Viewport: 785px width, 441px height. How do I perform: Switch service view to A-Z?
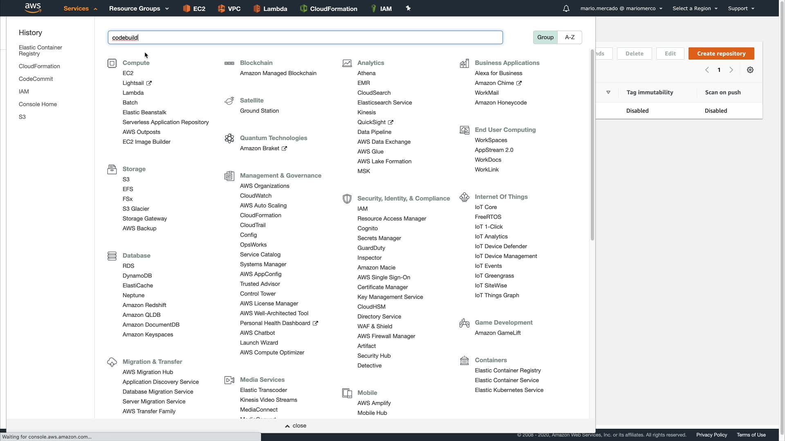(x=570, y=37)
